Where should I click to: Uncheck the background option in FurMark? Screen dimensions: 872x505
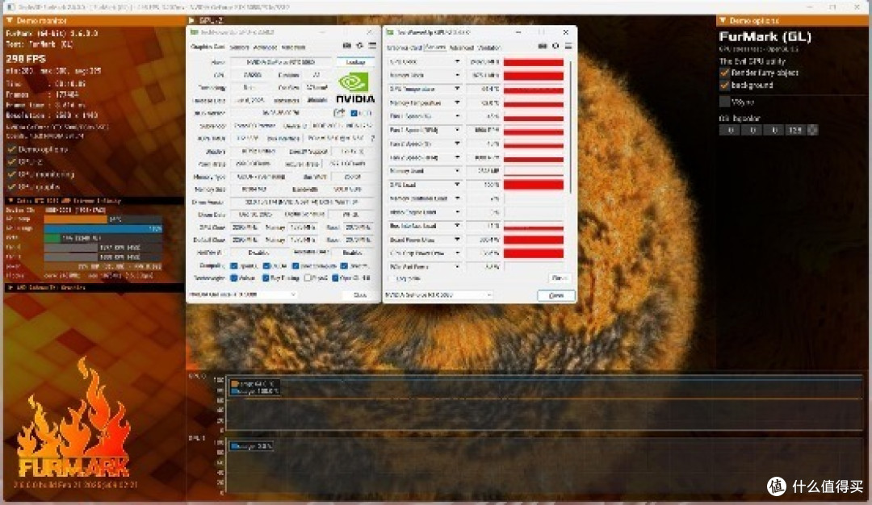click(x=724, y=85)
